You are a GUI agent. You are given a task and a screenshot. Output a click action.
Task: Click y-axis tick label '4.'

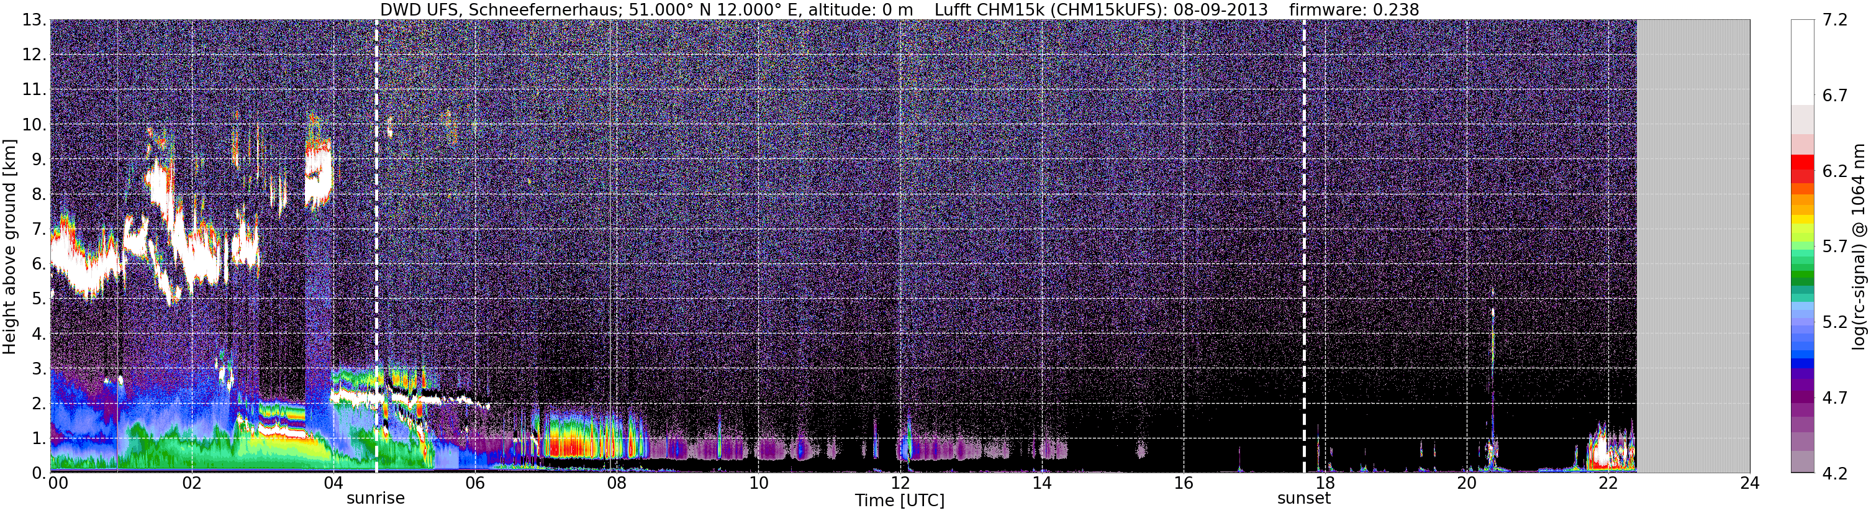(x=39, y=334)
